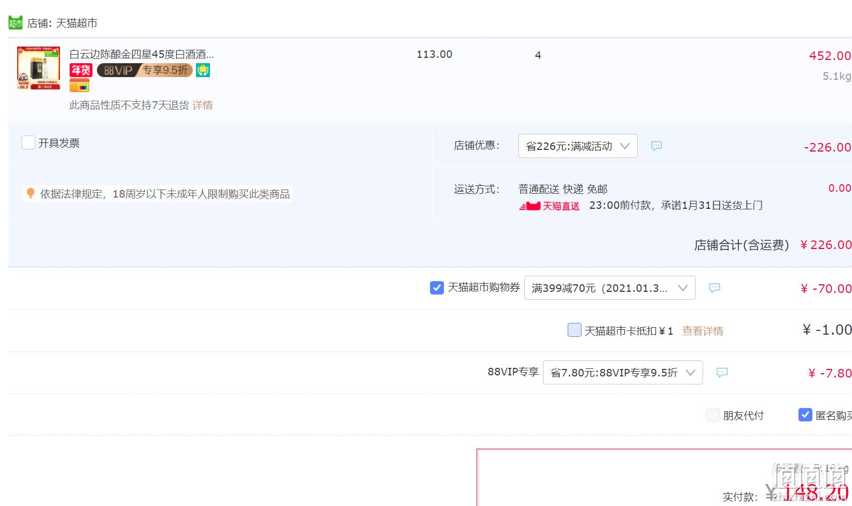This screenshot has width=852, height=506.
Task: Click the shipping fee 0.00
Action: point(840,188)
